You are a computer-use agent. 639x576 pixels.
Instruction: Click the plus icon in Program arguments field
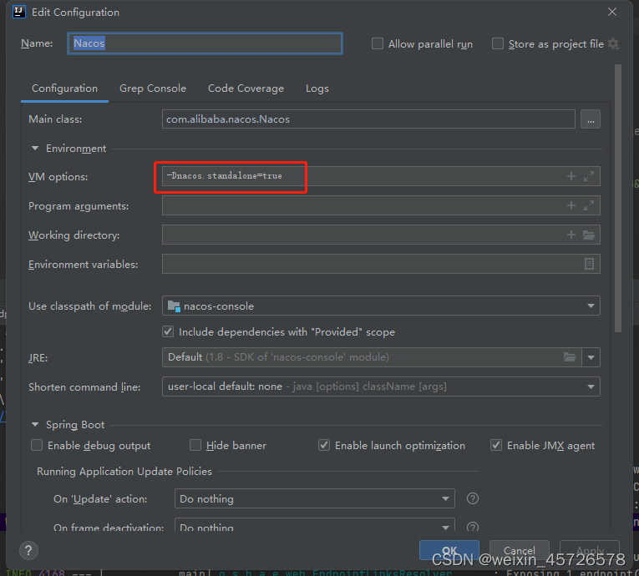[x=571, y=205]
